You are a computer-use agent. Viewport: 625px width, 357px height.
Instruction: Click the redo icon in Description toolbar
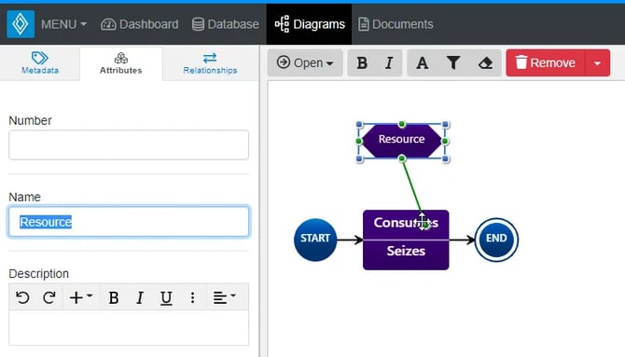49,297
